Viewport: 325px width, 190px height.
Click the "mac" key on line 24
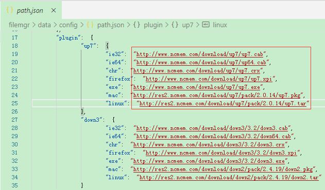(x=113, y=96)
